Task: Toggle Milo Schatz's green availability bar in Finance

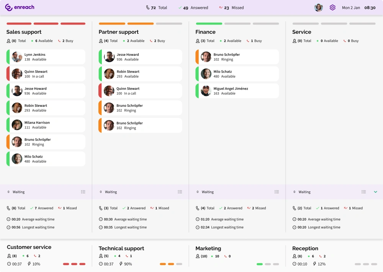Action: (x=198, y=73)
